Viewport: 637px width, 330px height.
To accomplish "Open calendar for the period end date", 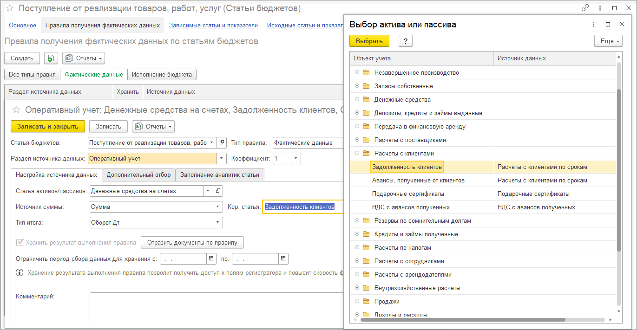I will (283, 259).
